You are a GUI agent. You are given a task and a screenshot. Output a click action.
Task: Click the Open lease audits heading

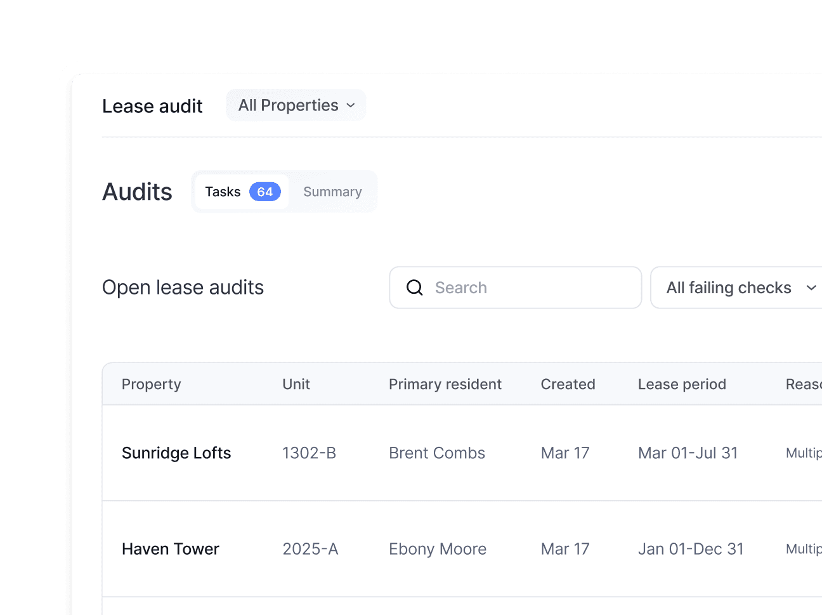click(x=183, y=288)
